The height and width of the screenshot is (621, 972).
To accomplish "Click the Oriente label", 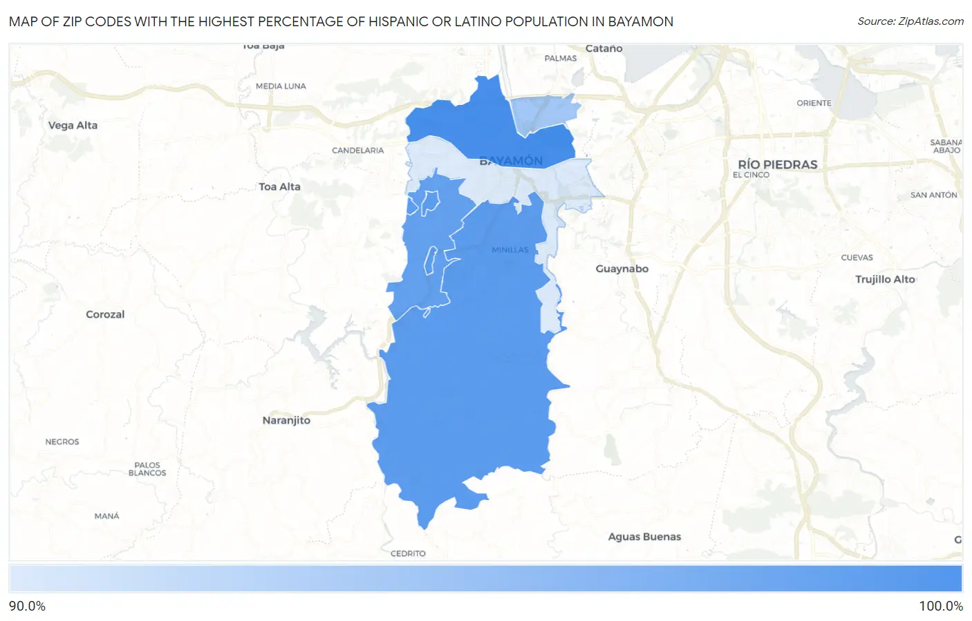I will click(x=814, y=103).
